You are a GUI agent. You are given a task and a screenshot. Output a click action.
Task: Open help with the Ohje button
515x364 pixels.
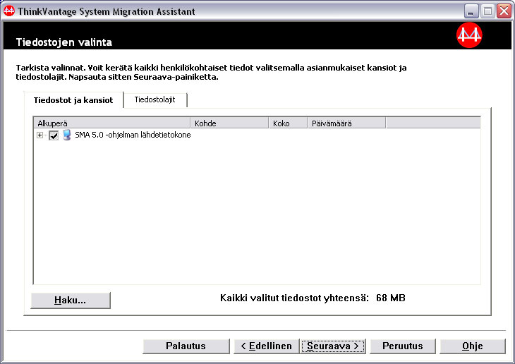(472, 346)
